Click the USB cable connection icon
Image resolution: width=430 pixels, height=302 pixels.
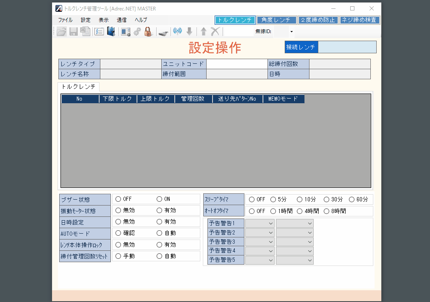pos(163,33)
